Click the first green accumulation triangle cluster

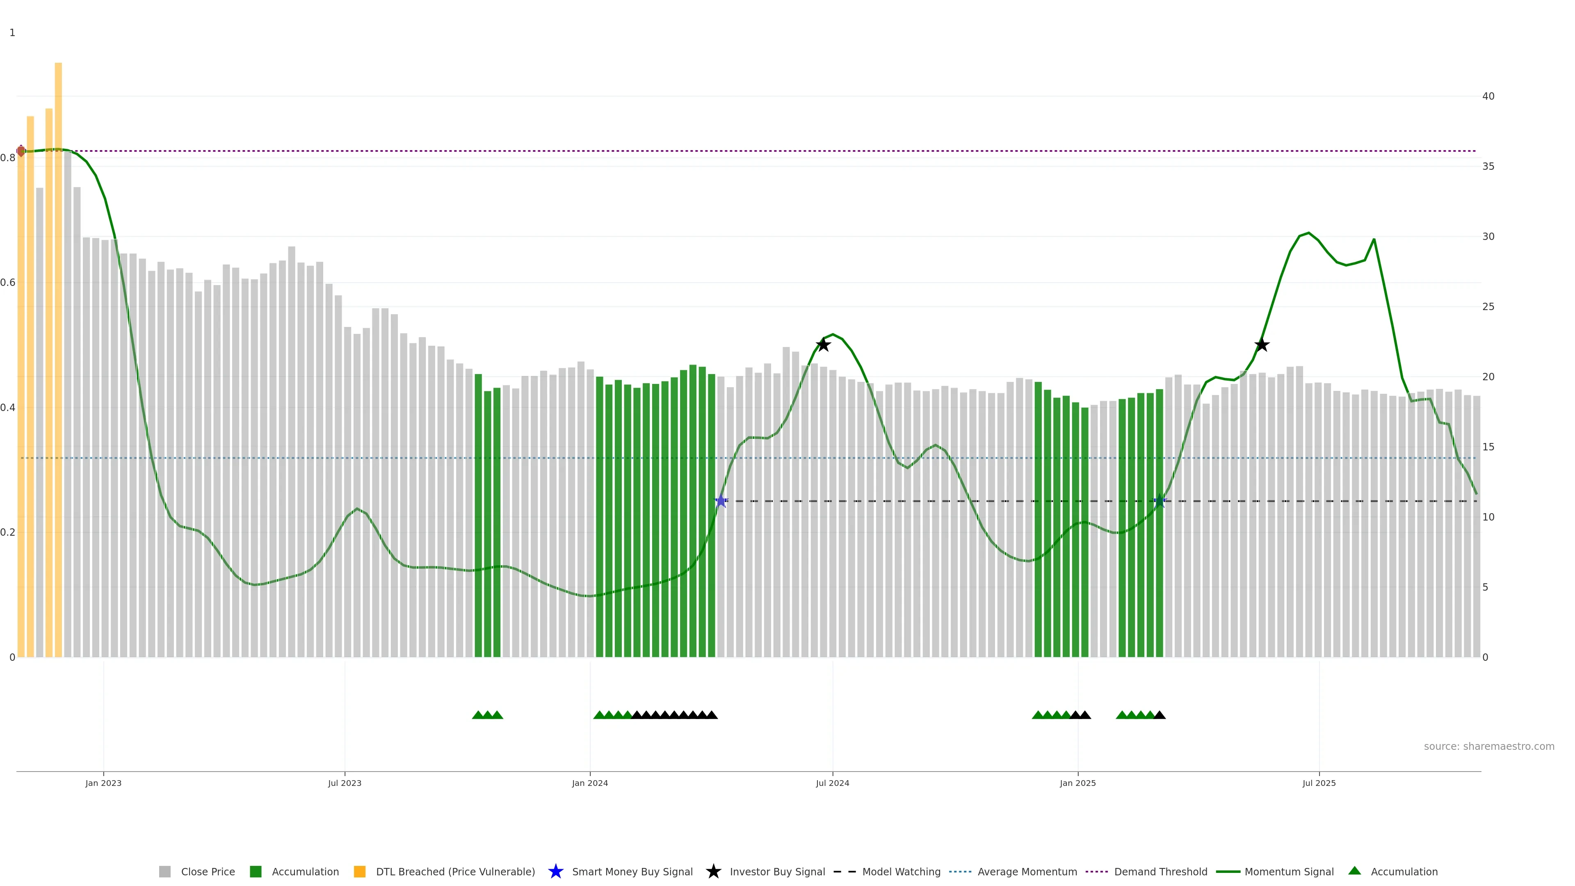(487, 715)
